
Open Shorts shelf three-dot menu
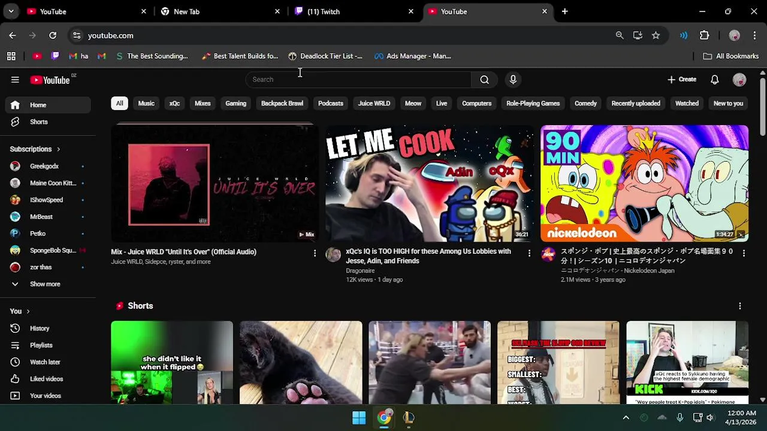pos(739,306)
